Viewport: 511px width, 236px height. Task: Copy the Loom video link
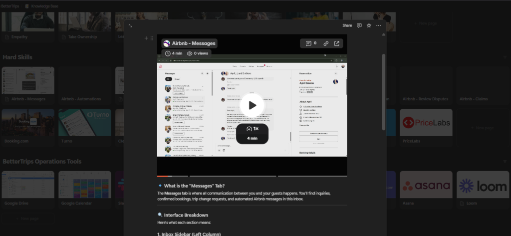tap(326, 43)
